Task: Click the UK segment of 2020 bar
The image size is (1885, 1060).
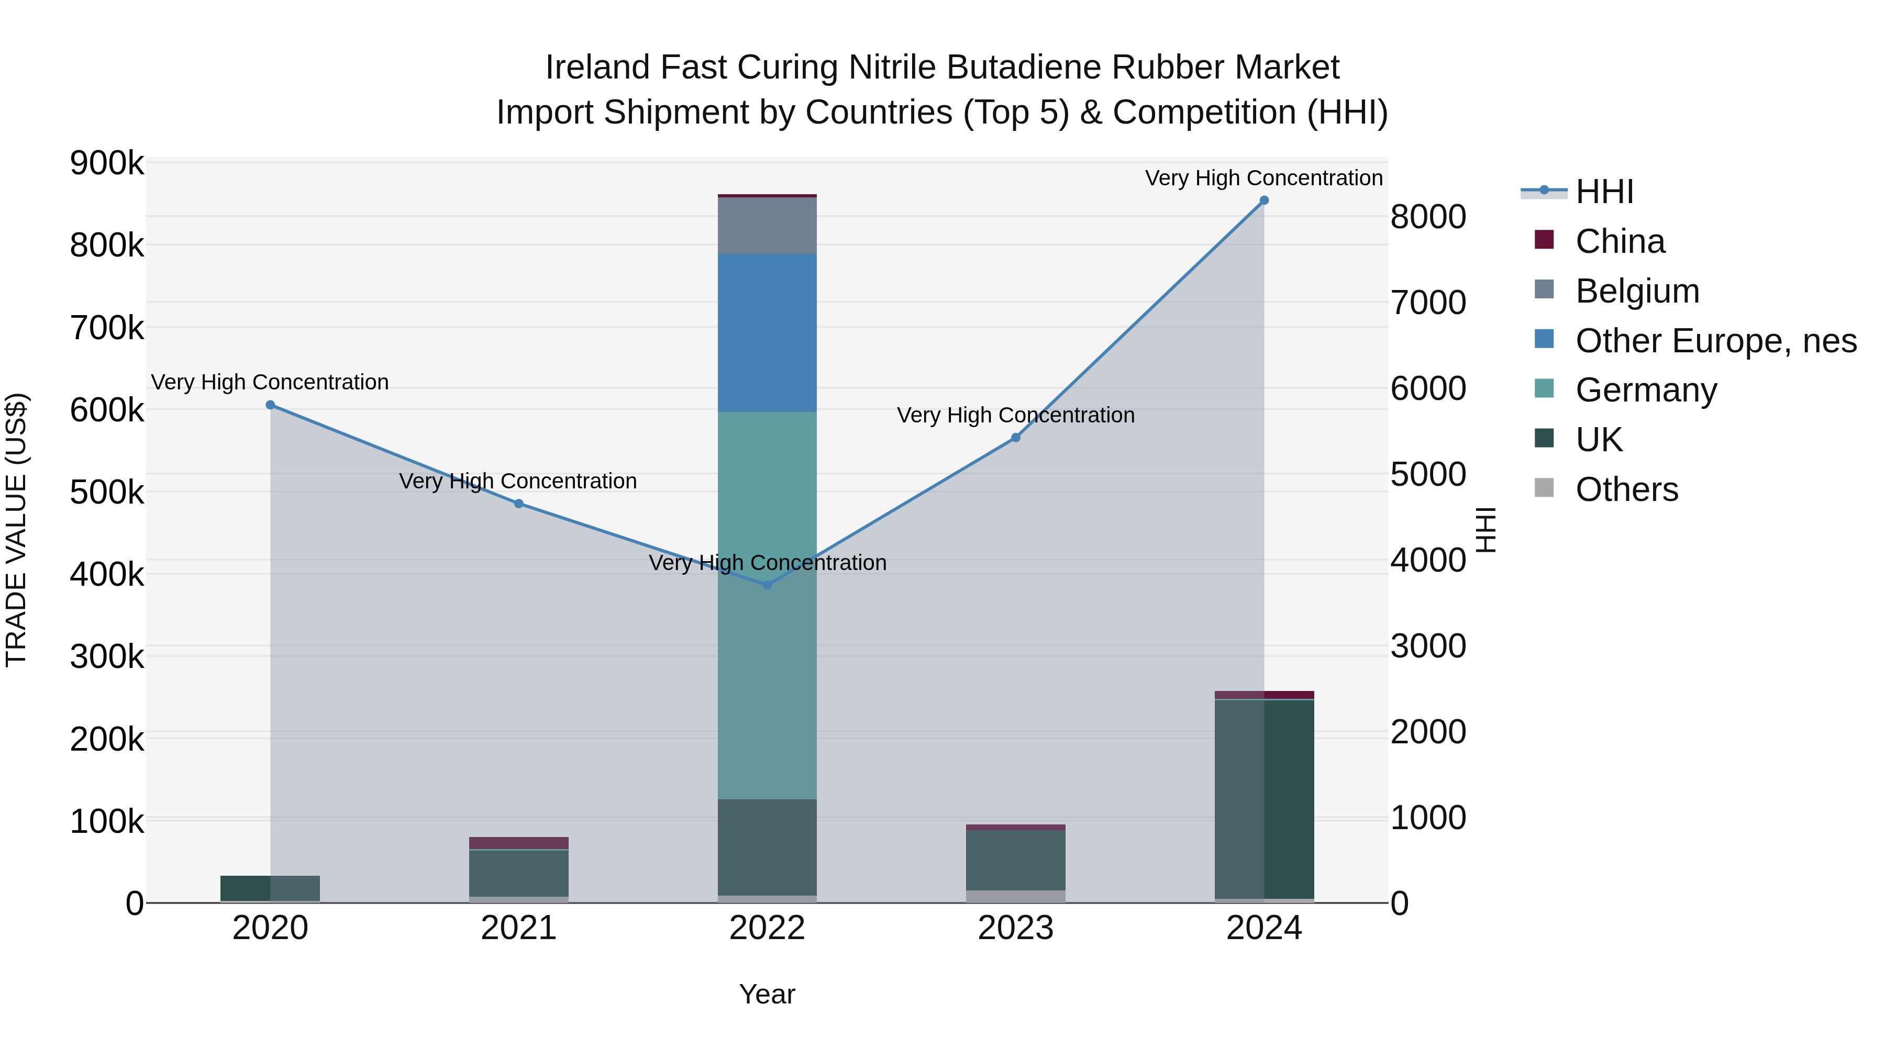Action: [270, 888]
